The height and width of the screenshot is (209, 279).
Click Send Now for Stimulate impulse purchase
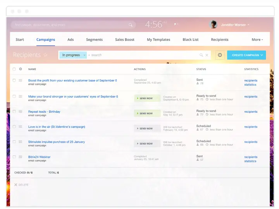click(147, 144)
